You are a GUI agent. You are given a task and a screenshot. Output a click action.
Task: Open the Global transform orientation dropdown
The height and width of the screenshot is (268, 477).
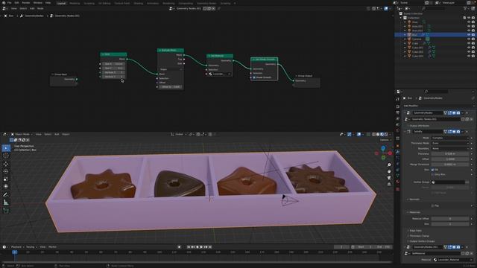[x=179, y=134]
